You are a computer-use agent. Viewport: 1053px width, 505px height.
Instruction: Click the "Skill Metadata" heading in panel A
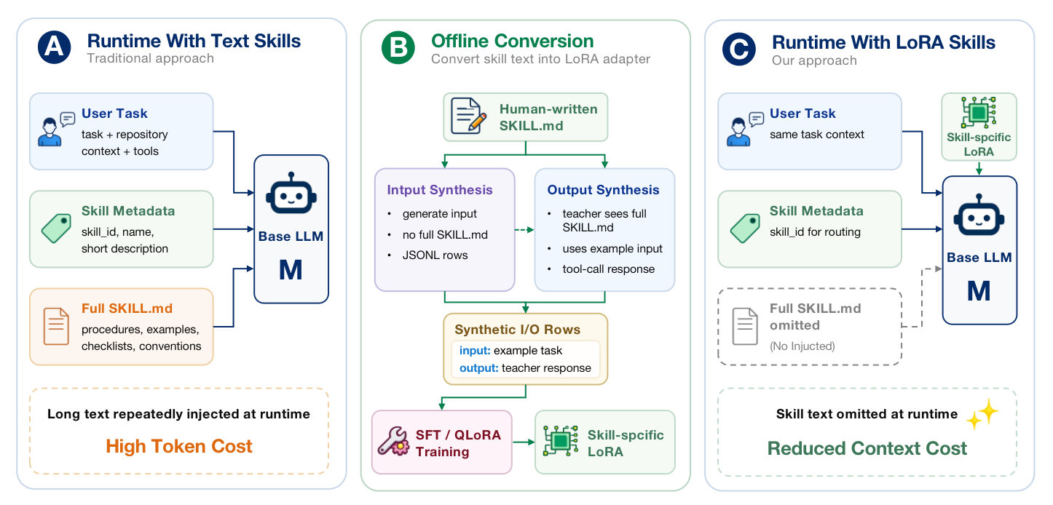128,211
